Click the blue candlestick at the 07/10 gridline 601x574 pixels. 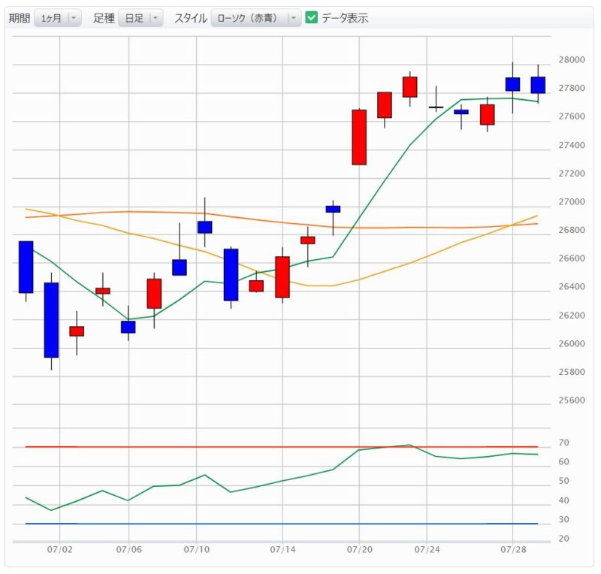coord(204,227)
